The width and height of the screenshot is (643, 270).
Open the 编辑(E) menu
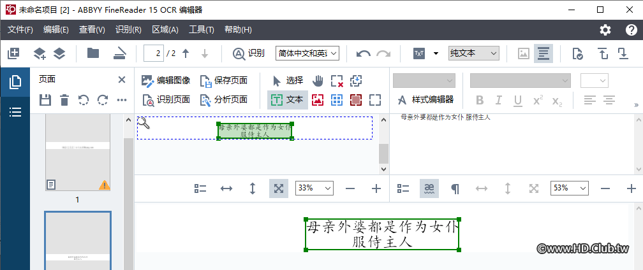tap(55, 29)
